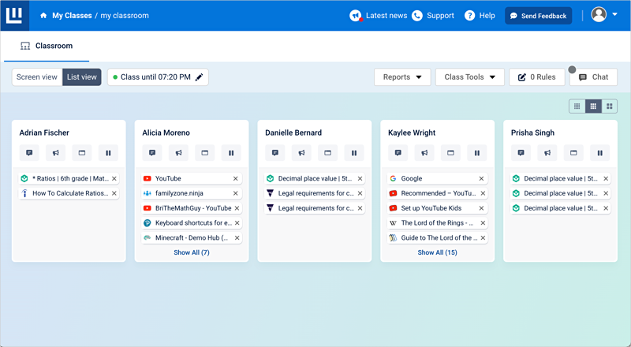
Task: Close Kaylee's Set up YouTube Kids tab
Action: (481, 208)
